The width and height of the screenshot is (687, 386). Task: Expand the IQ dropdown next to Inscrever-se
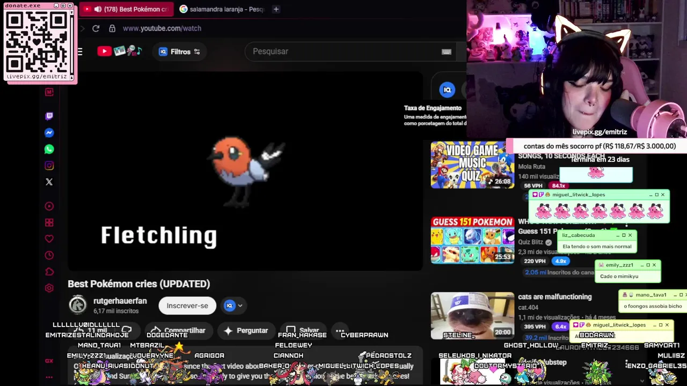coord(233,306)
